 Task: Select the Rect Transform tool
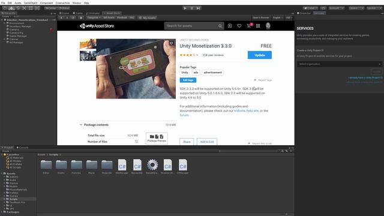click(x=31, y=8)
